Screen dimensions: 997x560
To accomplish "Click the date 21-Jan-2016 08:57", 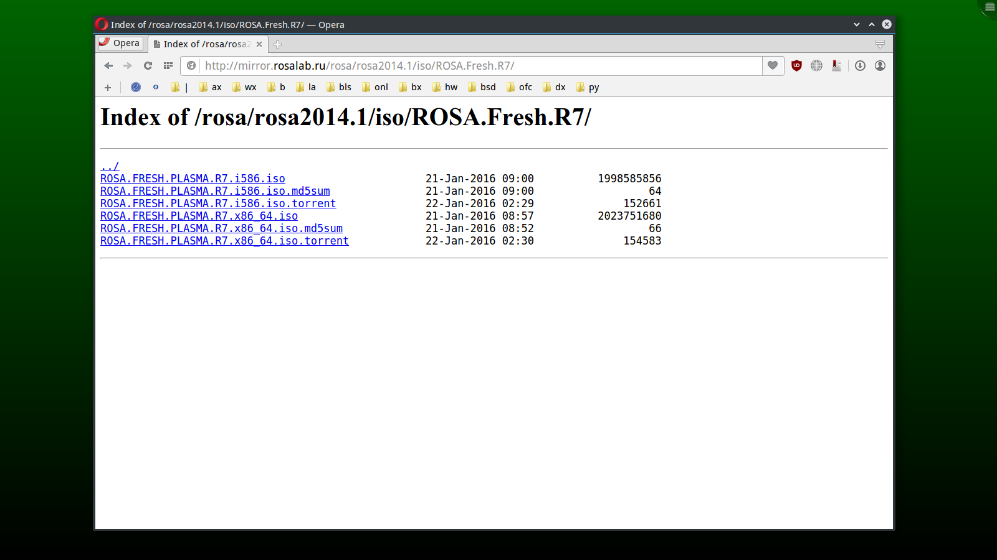I will point(480,216).
